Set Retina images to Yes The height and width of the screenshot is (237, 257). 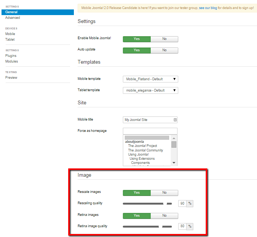pos(137,216)
